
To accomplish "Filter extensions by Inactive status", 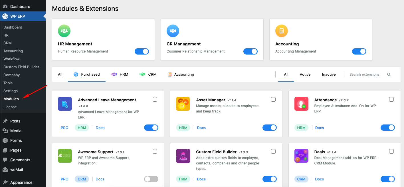I will click(x=329, y=75).
